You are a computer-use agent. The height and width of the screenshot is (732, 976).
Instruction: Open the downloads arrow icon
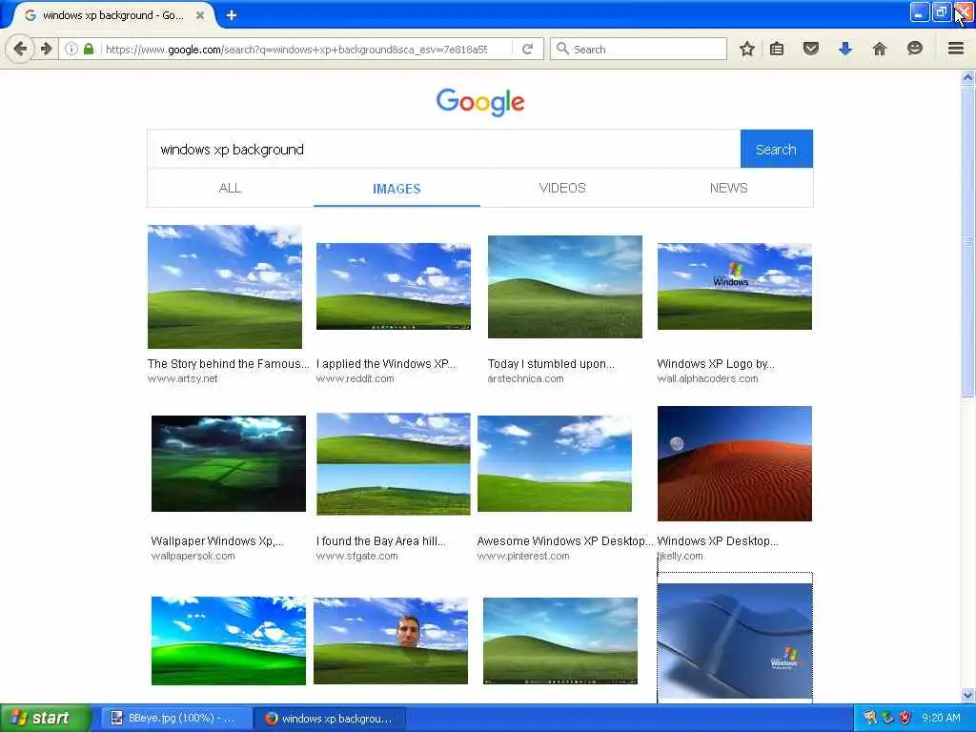pos(845,49)
